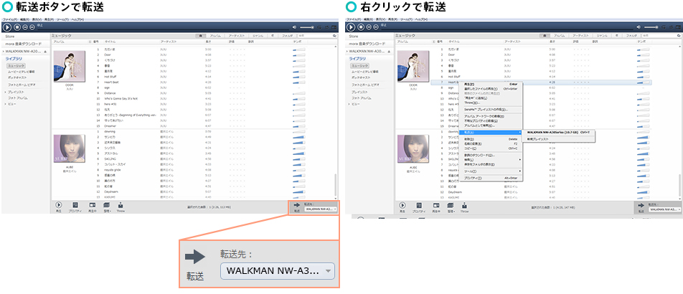Open the ファイル menu in the left window

(10, 19)
